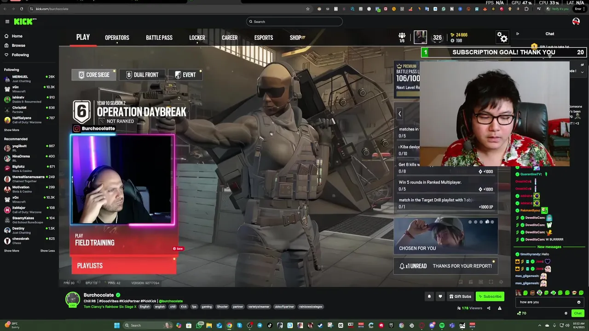589x331 pixels.
Task: Open the Following page in sidebar
Action: (20, 55)
